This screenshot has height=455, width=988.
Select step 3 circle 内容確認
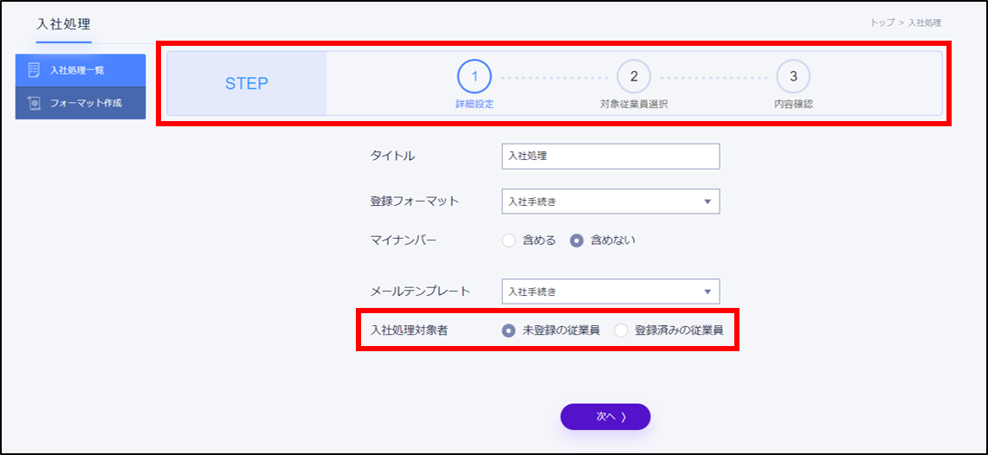tap(793, 76)
